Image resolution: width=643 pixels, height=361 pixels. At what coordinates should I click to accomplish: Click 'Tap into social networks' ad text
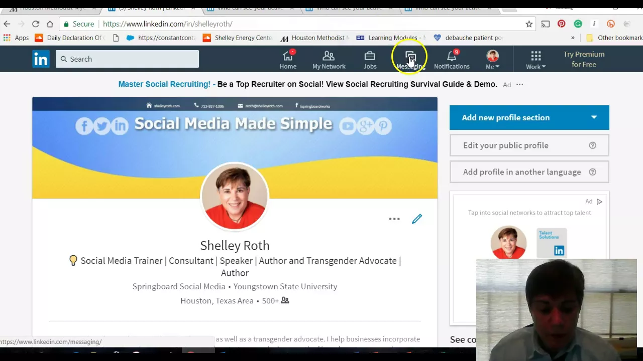[529, 213]
